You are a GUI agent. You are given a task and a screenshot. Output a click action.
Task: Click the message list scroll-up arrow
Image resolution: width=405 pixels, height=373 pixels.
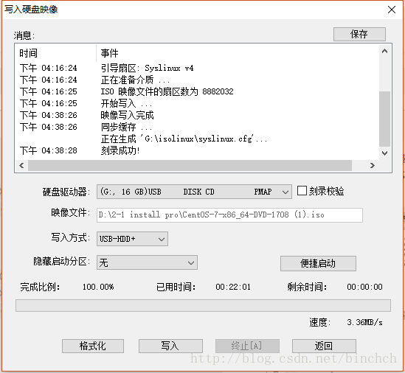pyautogui.click(x=384, y=51)
